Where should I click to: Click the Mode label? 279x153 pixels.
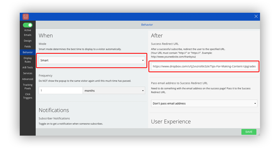click(x=42, y=44)
